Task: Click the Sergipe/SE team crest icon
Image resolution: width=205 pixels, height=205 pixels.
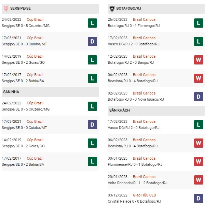Action: pyautogui.click(x=6, y=9)
